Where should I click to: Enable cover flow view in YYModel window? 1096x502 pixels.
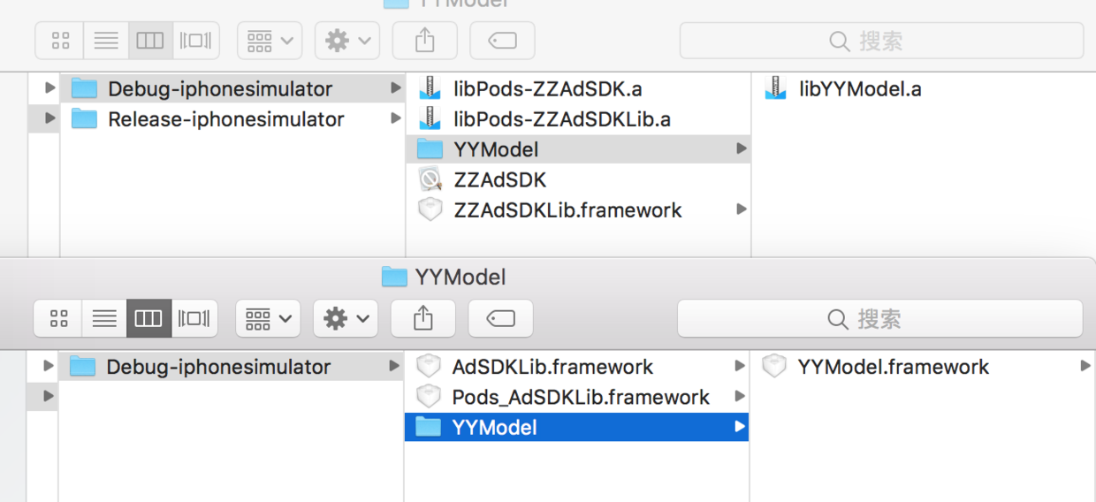[x=194, y=318]
